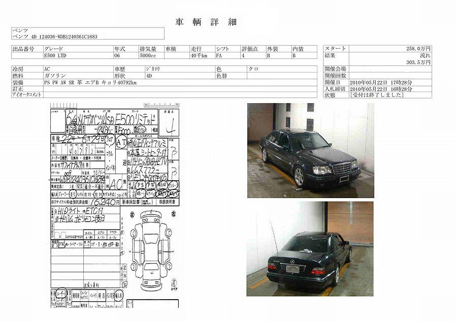The width and height of the screenshot is (456, 322).
Task: Open the rear view car photo
Action: [310, 249]
